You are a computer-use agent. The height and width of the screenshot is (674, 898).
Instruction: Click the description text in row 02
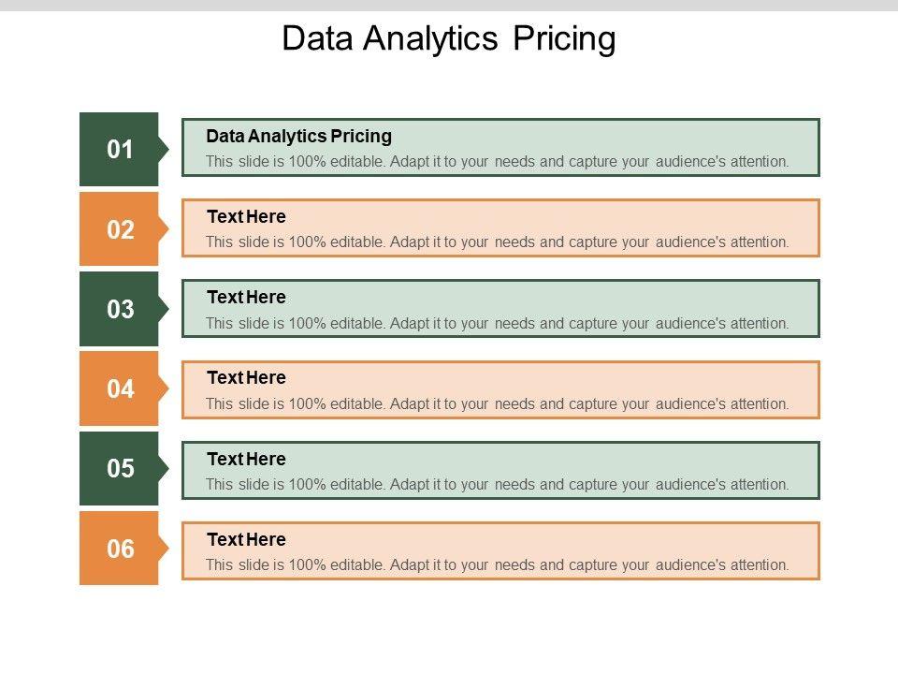[x=497, y=242]
